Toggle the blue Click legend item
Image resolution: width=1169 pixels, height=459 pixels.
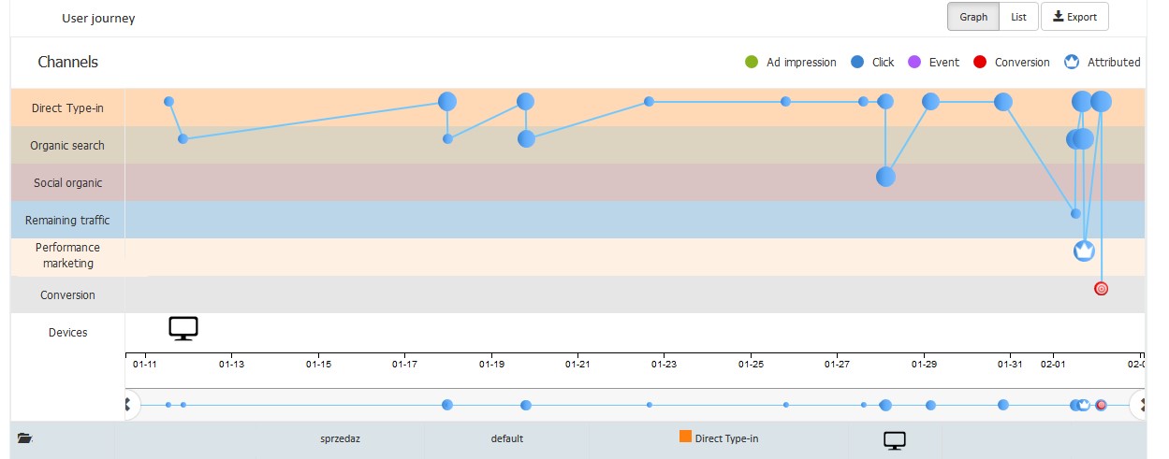click(x=856, y=63)
